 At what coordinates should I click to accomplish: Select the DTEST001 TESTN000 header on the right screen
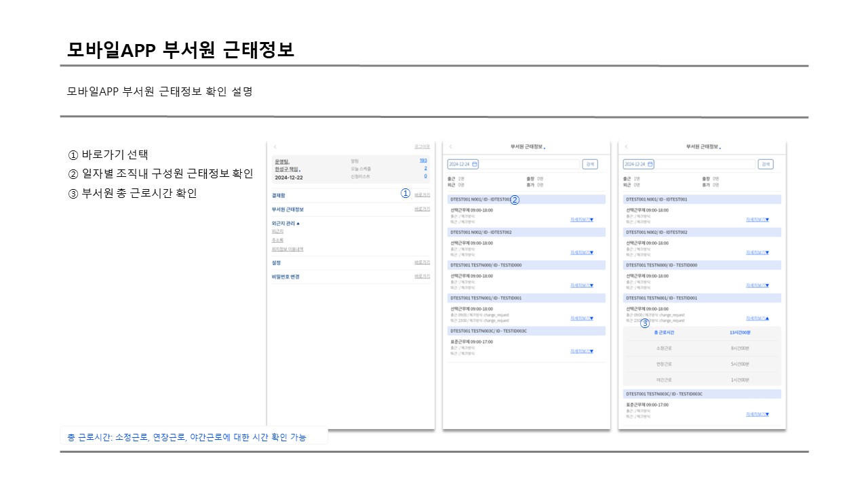coord(702,265)
